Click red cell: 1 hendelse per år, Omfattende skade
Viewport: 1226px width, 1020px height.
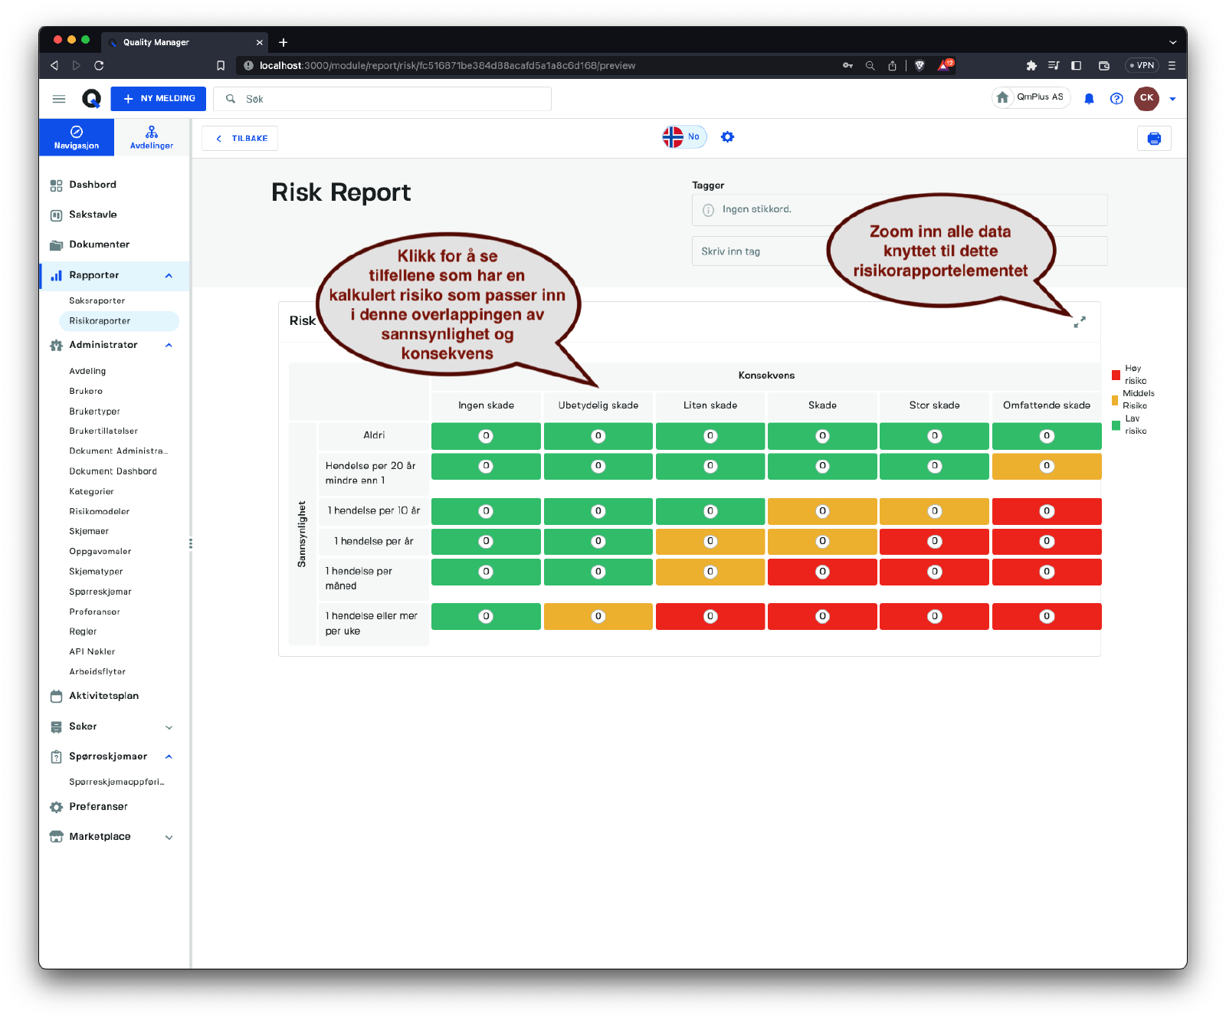click(x=1046, y=542)
